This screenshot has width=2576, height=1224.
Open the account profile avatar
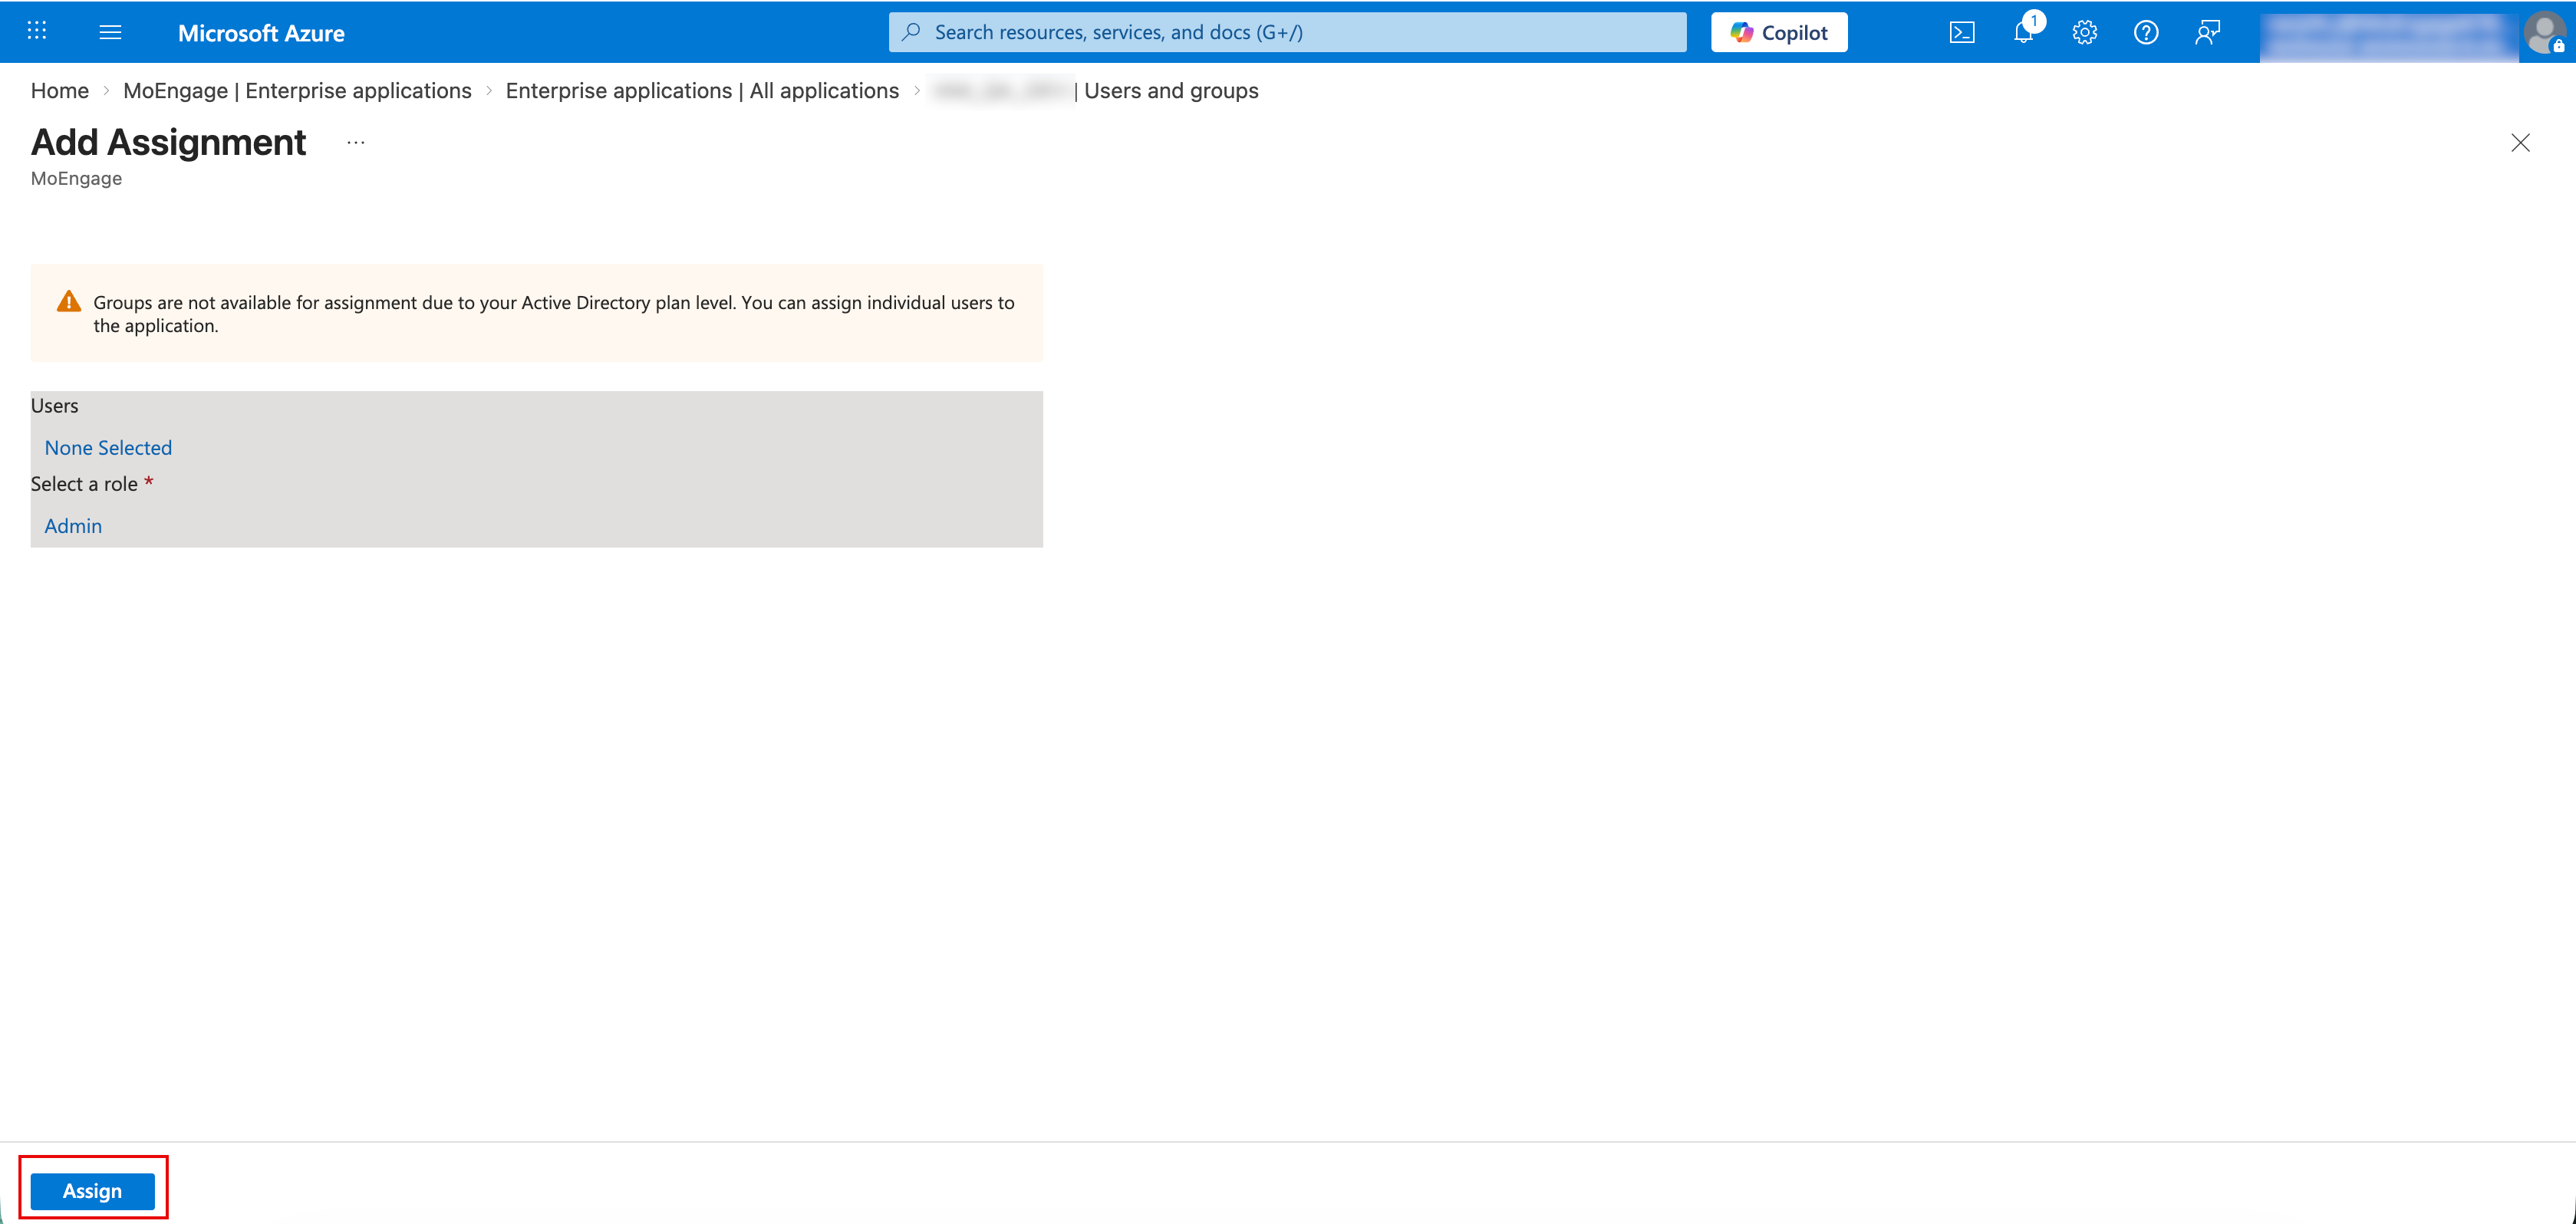(2543, 32)
